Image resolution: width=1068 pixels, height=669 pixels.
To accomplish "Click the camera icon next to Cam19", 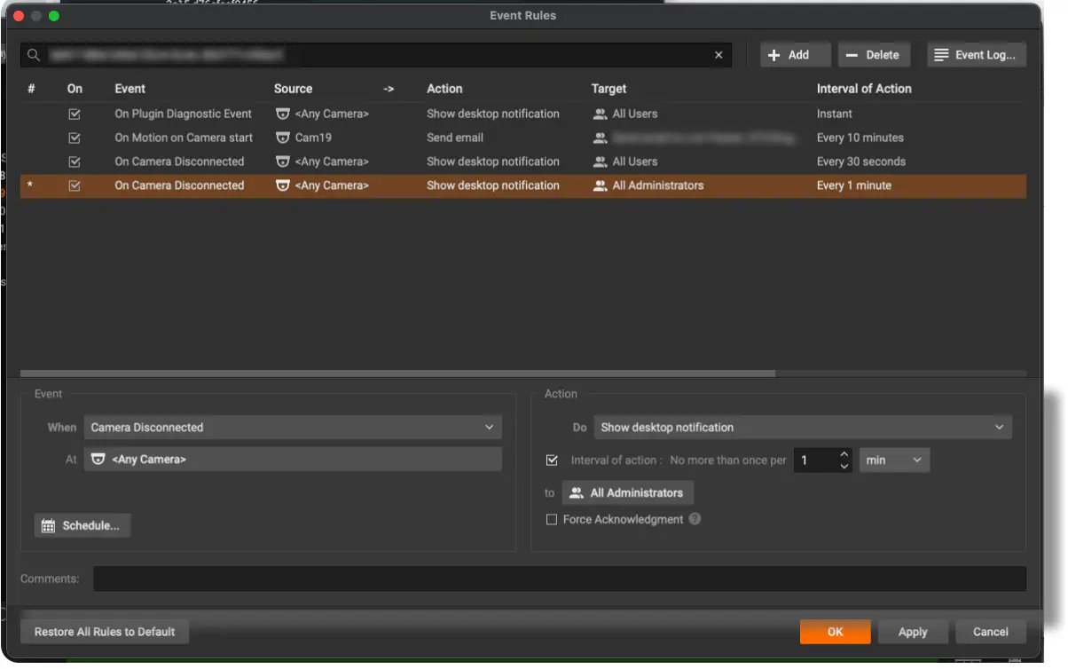I will pyautogui.click(x=283, y=138).
